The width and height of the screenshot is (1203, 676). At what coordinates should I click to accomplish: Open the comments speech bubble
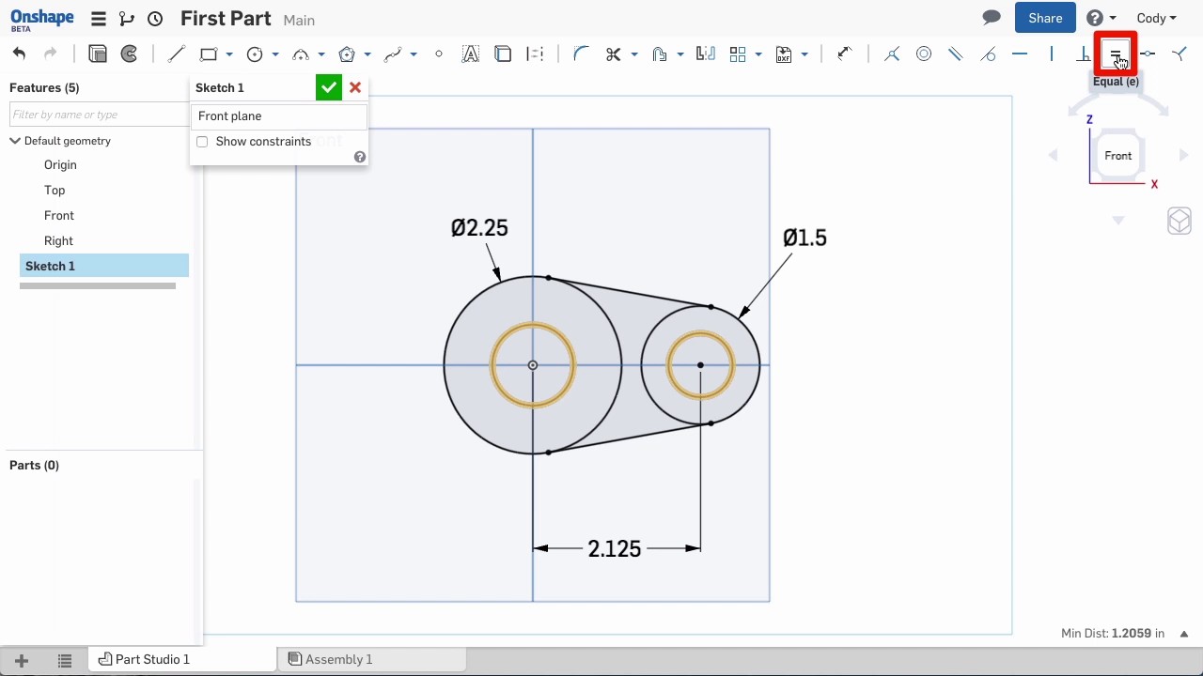pos(992,18)
